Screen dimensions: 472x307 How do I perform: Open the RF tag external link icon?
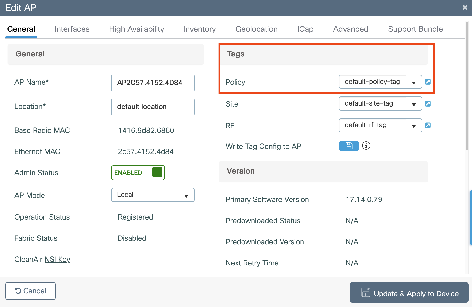coord(428,125)
